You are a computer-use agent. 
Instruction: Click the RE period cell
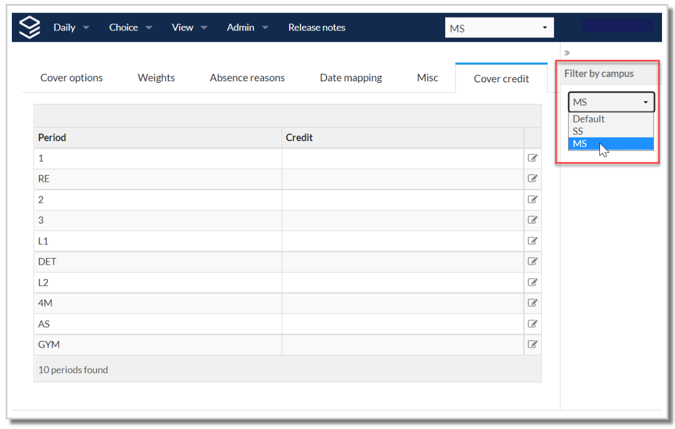(158, 178)
